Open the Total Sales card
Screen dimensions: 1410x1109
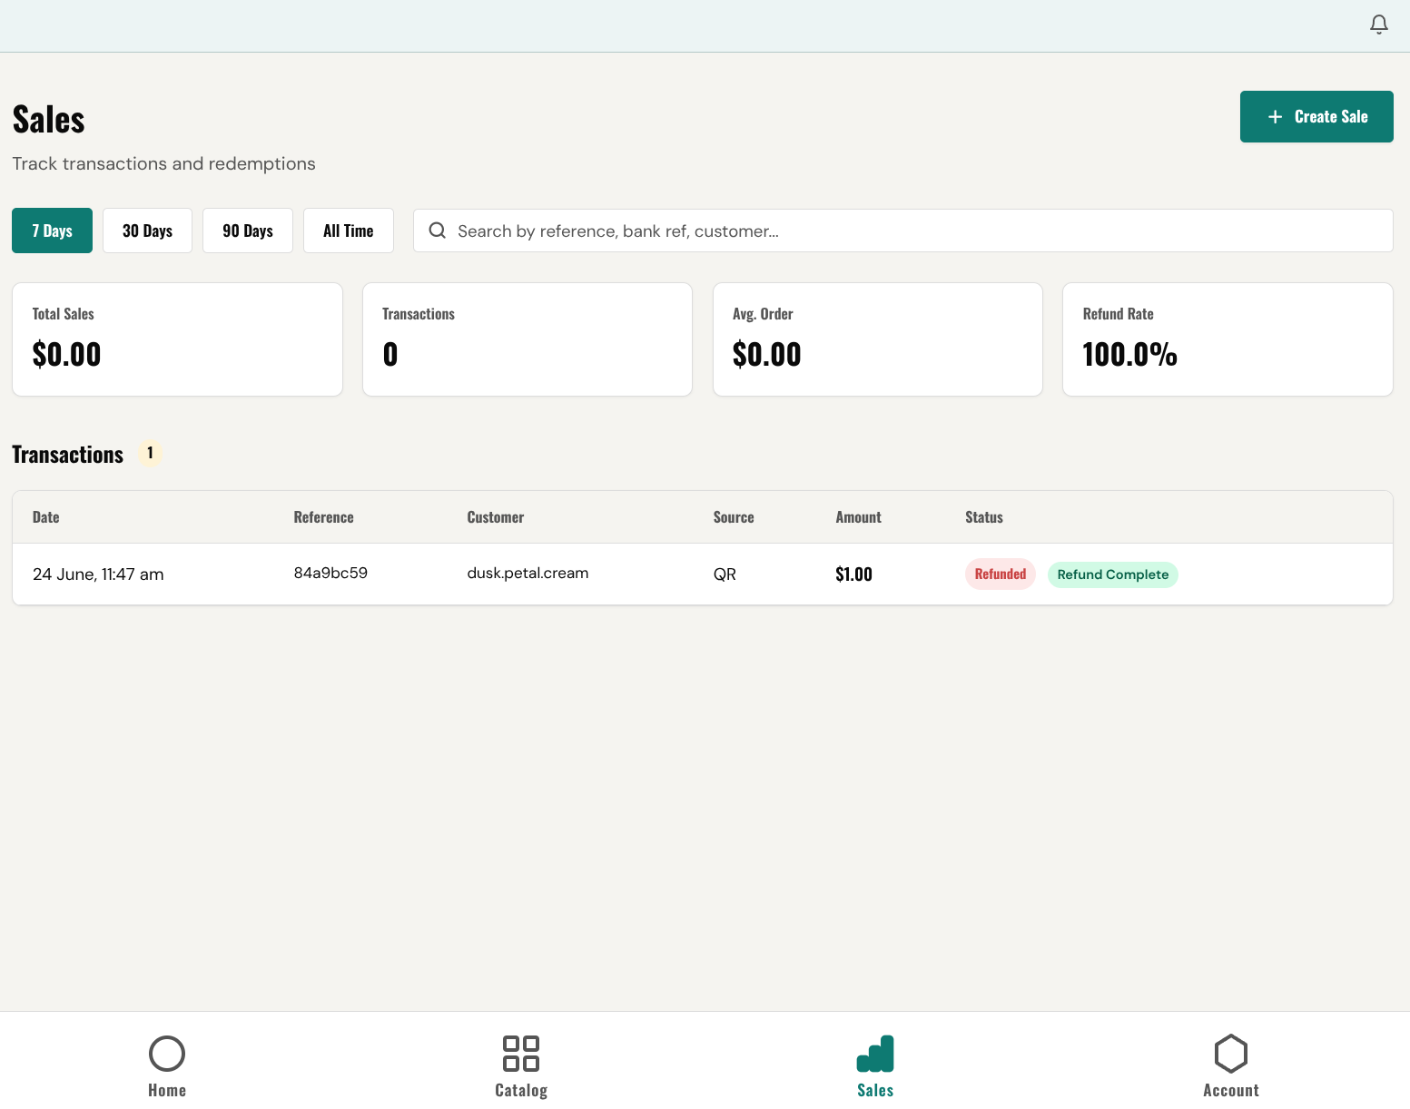click(x=177, y=339)
